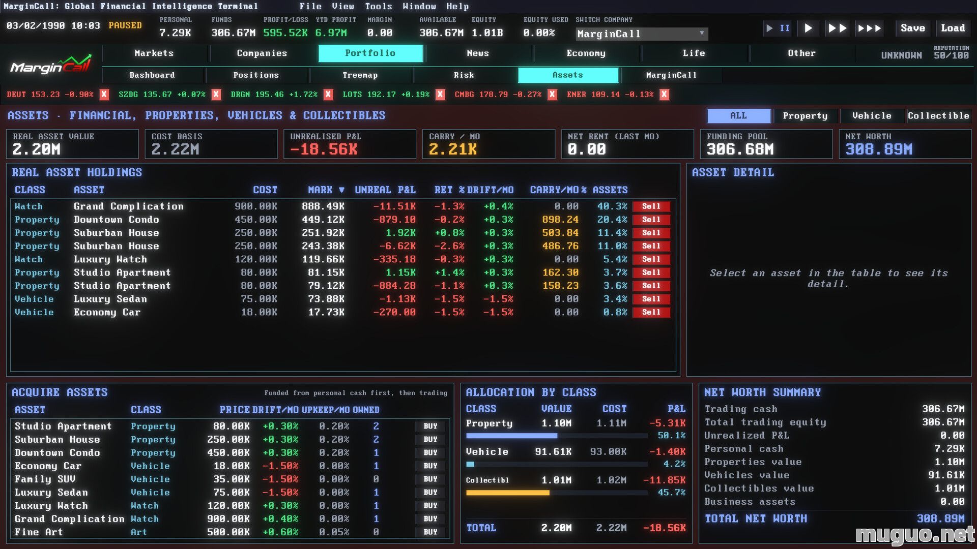Remove DRGN ticker with its X

click(x=328, y=95)
